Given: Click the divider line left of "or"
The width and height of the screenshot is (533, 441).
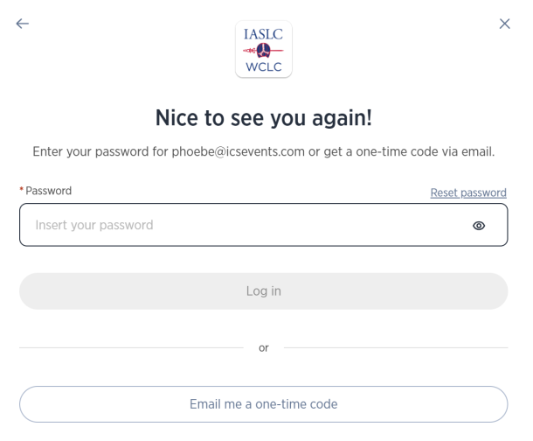Looking at the screenshot, I should click(x=131, y=347).
